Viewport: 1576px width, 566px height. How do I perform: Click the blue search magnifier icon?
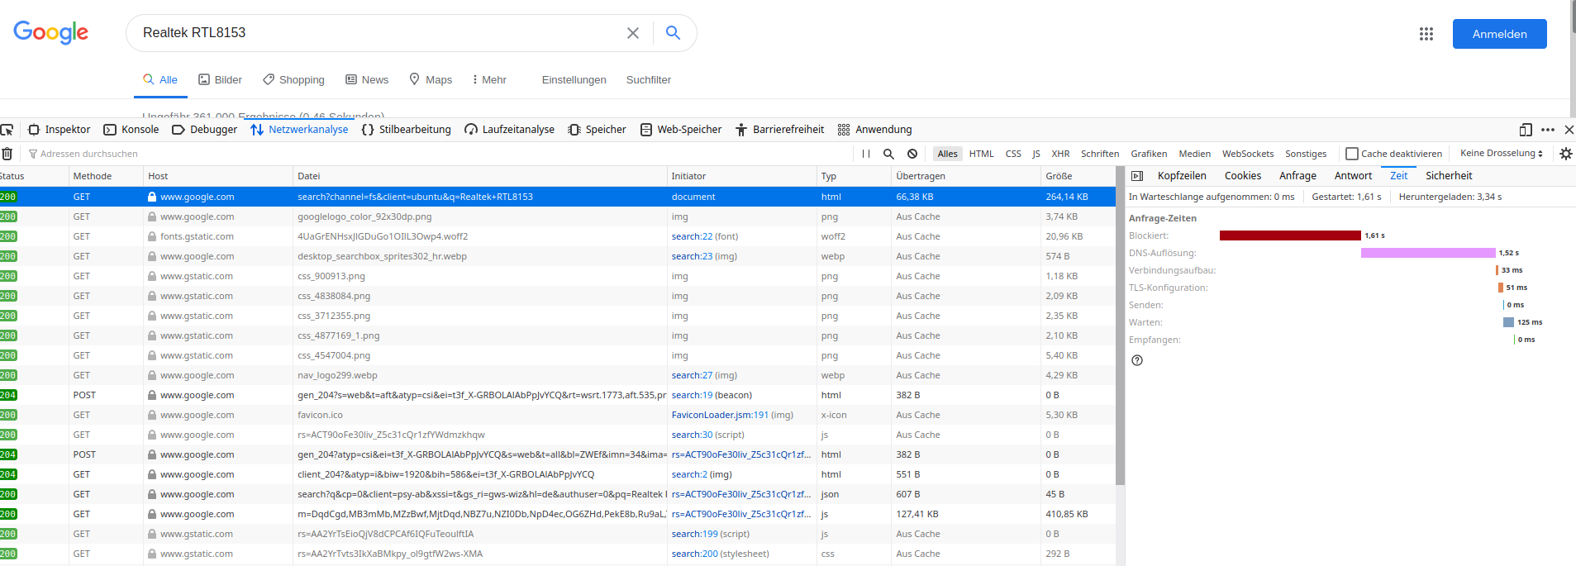click(x=673, y=32)
